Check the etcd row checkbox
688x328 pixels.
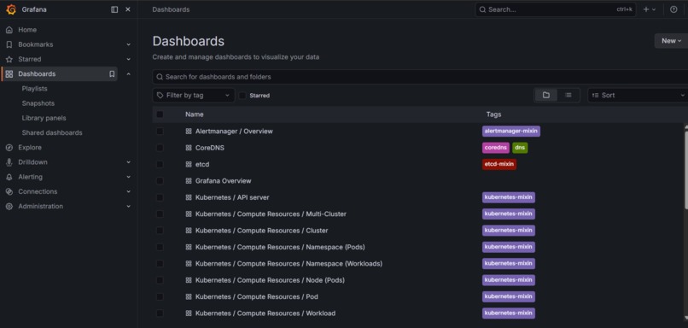click(x=160, y=164)
